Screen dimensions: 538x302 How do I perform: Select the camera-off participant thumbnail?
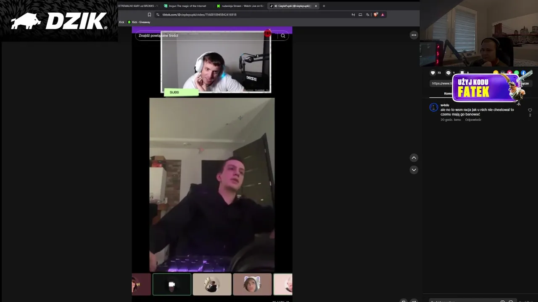pos(172,284)
